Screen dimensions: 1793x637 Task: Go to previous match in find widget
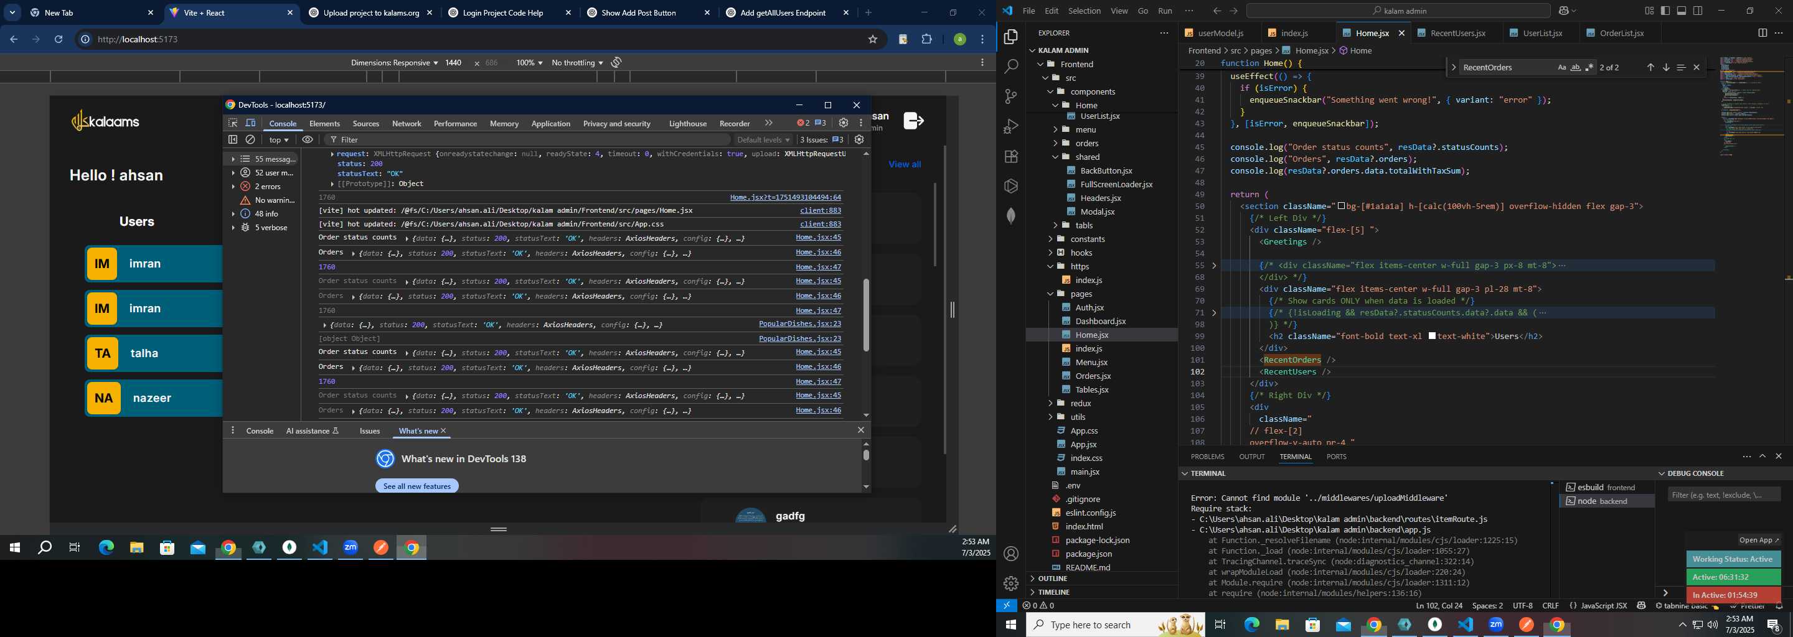click(x=1650, y=67)
